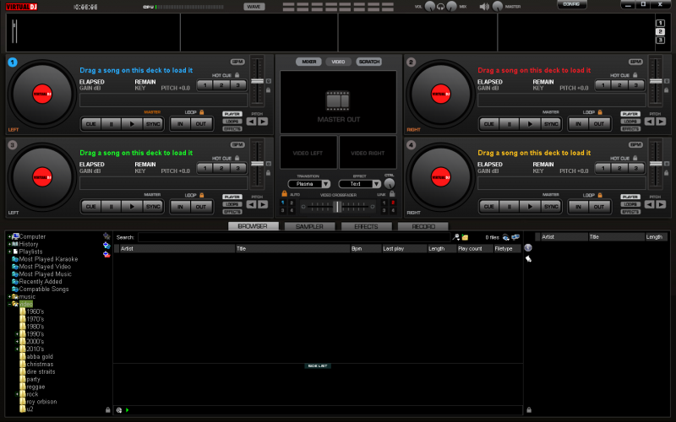Trigger hot cue 1 on deck 1
Screen dimensions: 676x422
pos(205,85)
